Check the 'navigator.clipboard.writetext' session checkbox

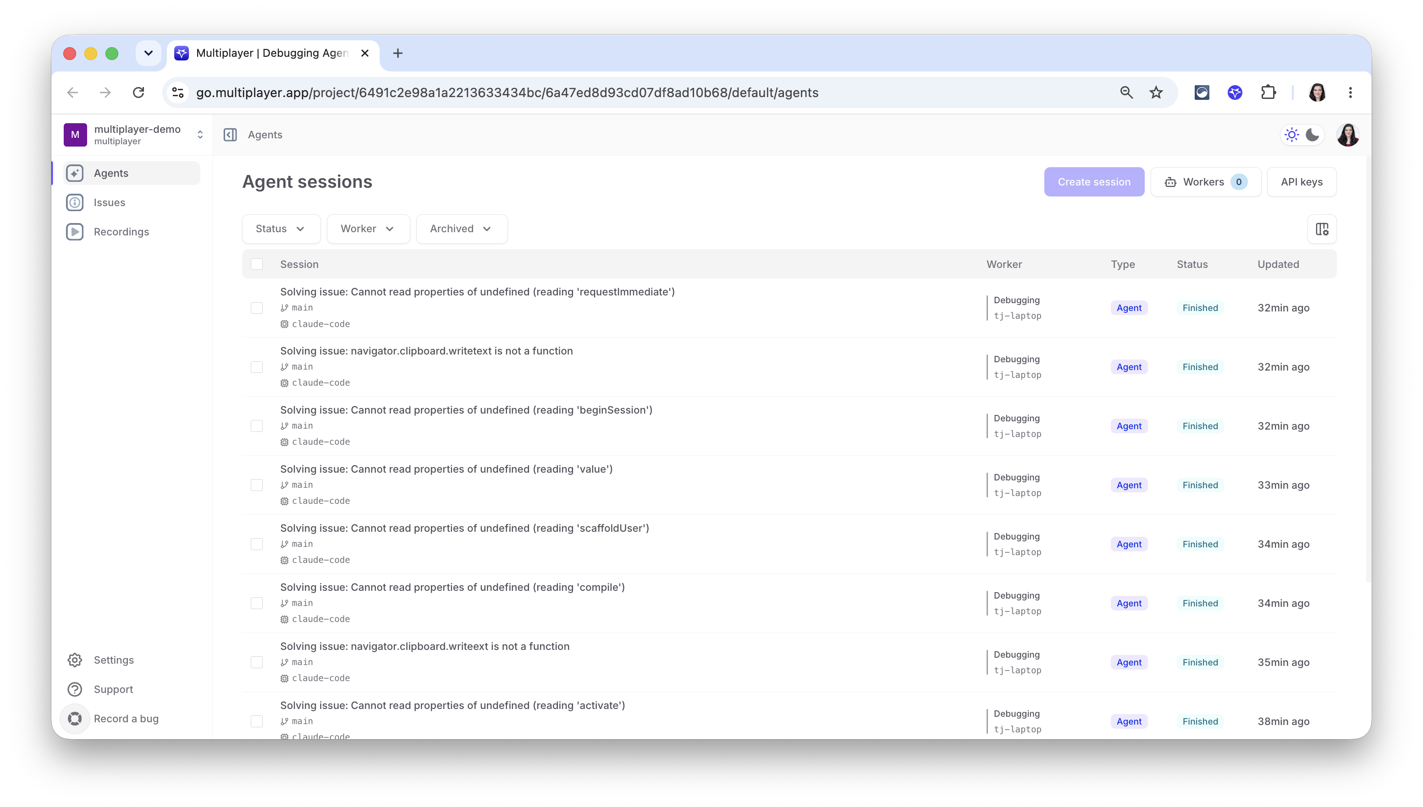pos(257,367)
